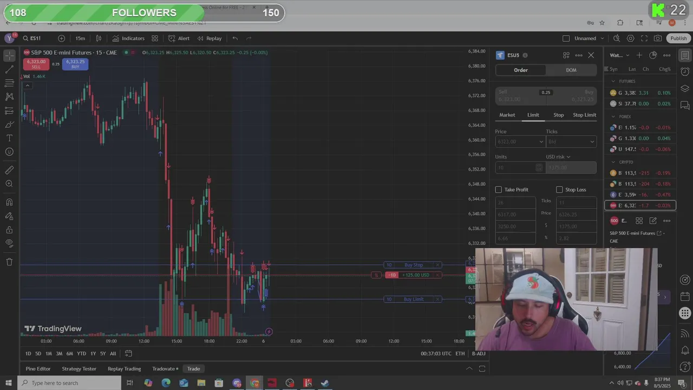
Task: Add a symbol to the watchlist
Action: (639, 55)
